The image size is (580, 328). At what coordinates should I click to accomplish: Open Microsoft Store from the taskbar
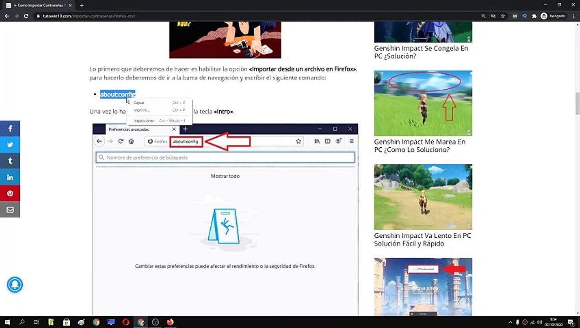[x=67, y=322]
